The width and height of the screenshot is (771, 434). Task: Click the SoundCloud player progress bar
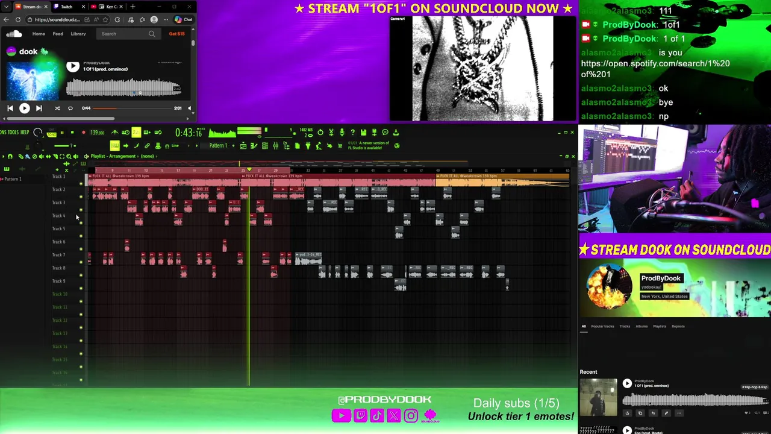132,108
